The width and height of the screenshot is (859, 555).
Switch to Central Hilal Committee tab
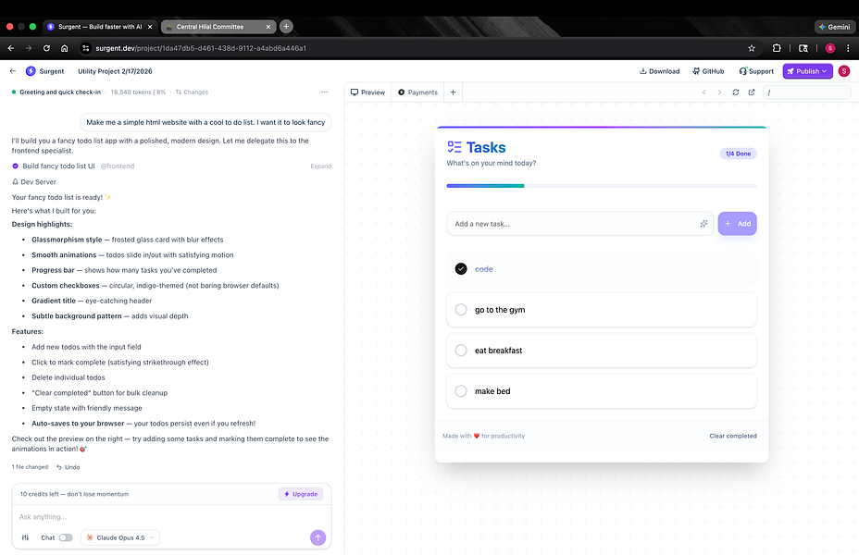pos(210,27)
